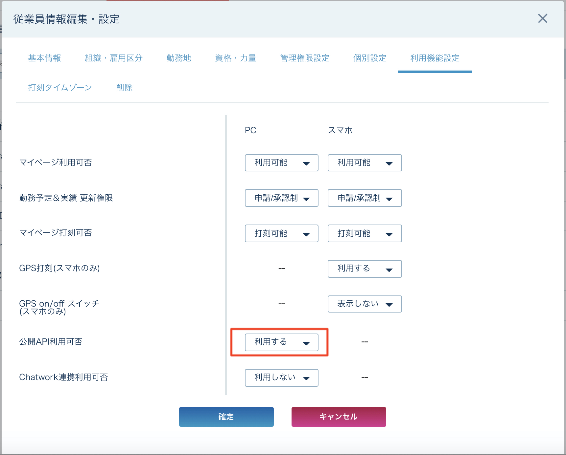Screen dimensions: 566x455
Task: Expand スマホ 勤務予定&実績 更新権限 dropdown
Action: 365,198
